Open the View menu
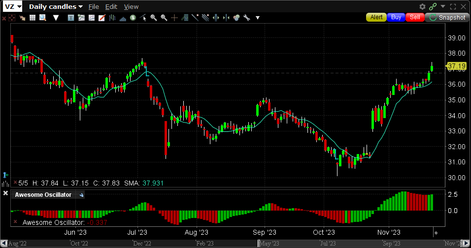The width and height of the screenshot is (471, 248). 131,6
